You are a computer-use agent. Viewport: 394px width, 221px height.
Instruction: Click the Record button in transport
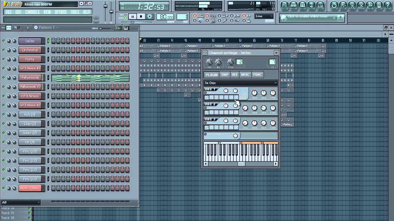[x=150, y=17]
